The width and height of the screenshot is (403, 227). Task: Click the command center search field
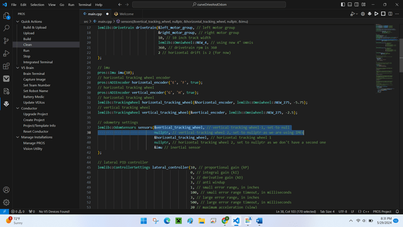tap(209, 4)
